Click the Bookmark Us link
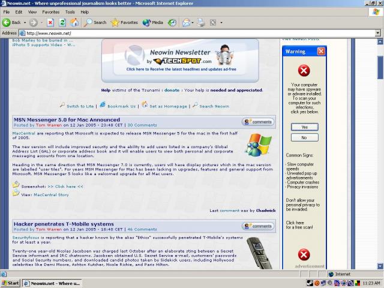 click(121, 106)
